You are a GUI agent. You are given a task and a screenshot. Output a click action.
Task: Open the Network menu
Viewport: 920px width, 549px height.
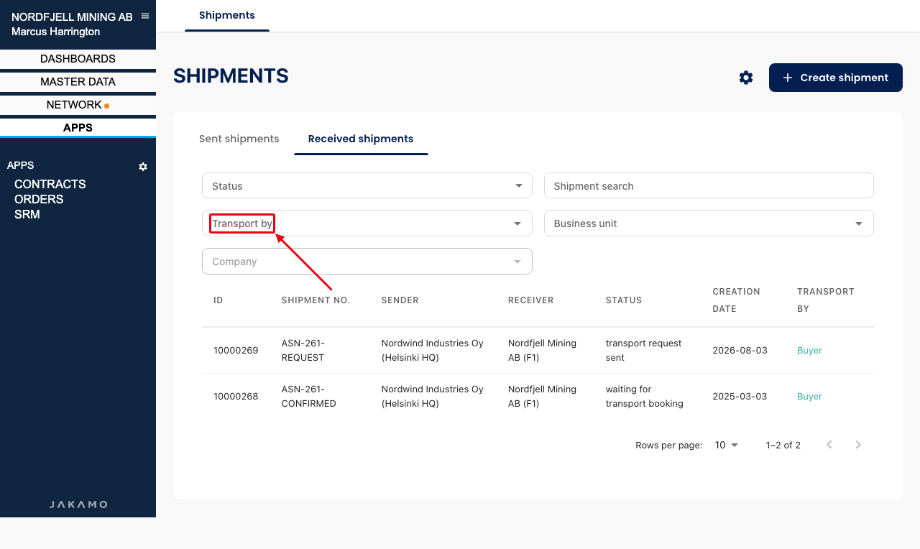click(x=78, y=105)
